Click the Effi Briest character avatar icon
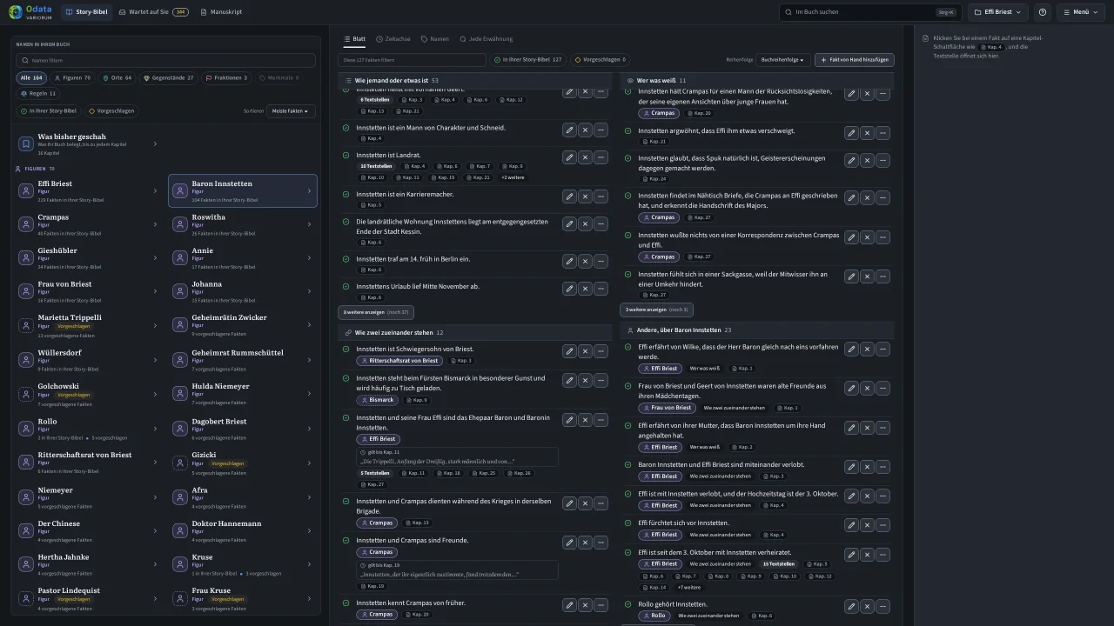The height and width of the screenshot is (626, 1114). pyautogui.click(x=26, y=191)
